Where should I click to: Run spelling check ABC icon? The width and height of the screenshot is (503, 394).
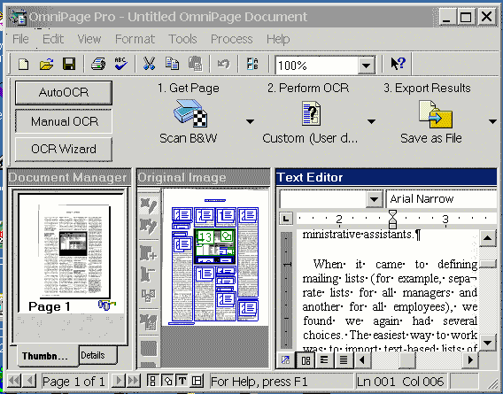(x=120, y=64)
